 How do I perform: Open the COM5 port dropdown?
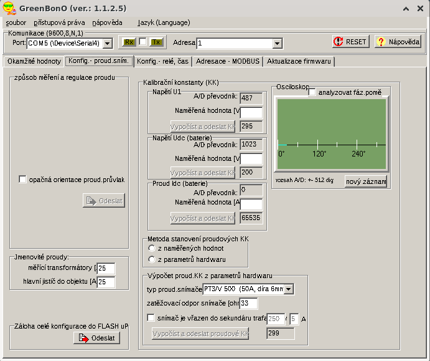click(x=106, y=43)
